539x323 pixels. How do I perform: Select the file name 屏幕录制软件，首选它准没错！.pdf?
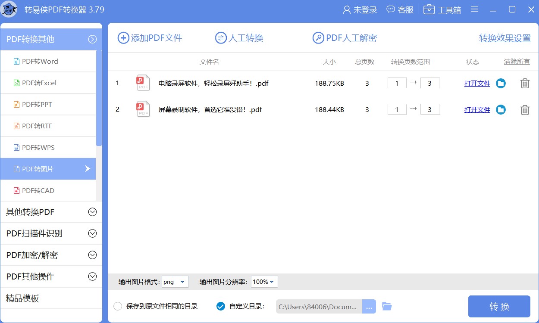point(210,109)
